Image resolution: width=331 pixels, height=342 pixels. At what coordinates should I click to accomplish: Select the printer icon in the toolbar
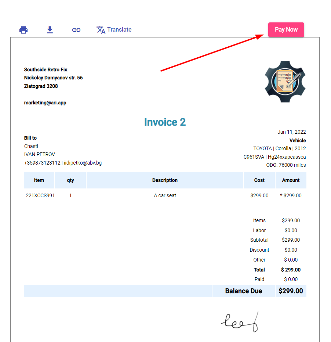(23, 29)
